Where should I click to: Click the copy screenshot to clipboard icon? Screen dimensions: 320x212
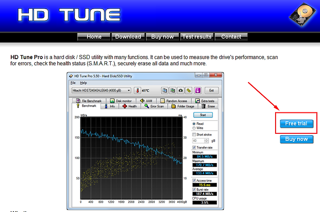172,90
